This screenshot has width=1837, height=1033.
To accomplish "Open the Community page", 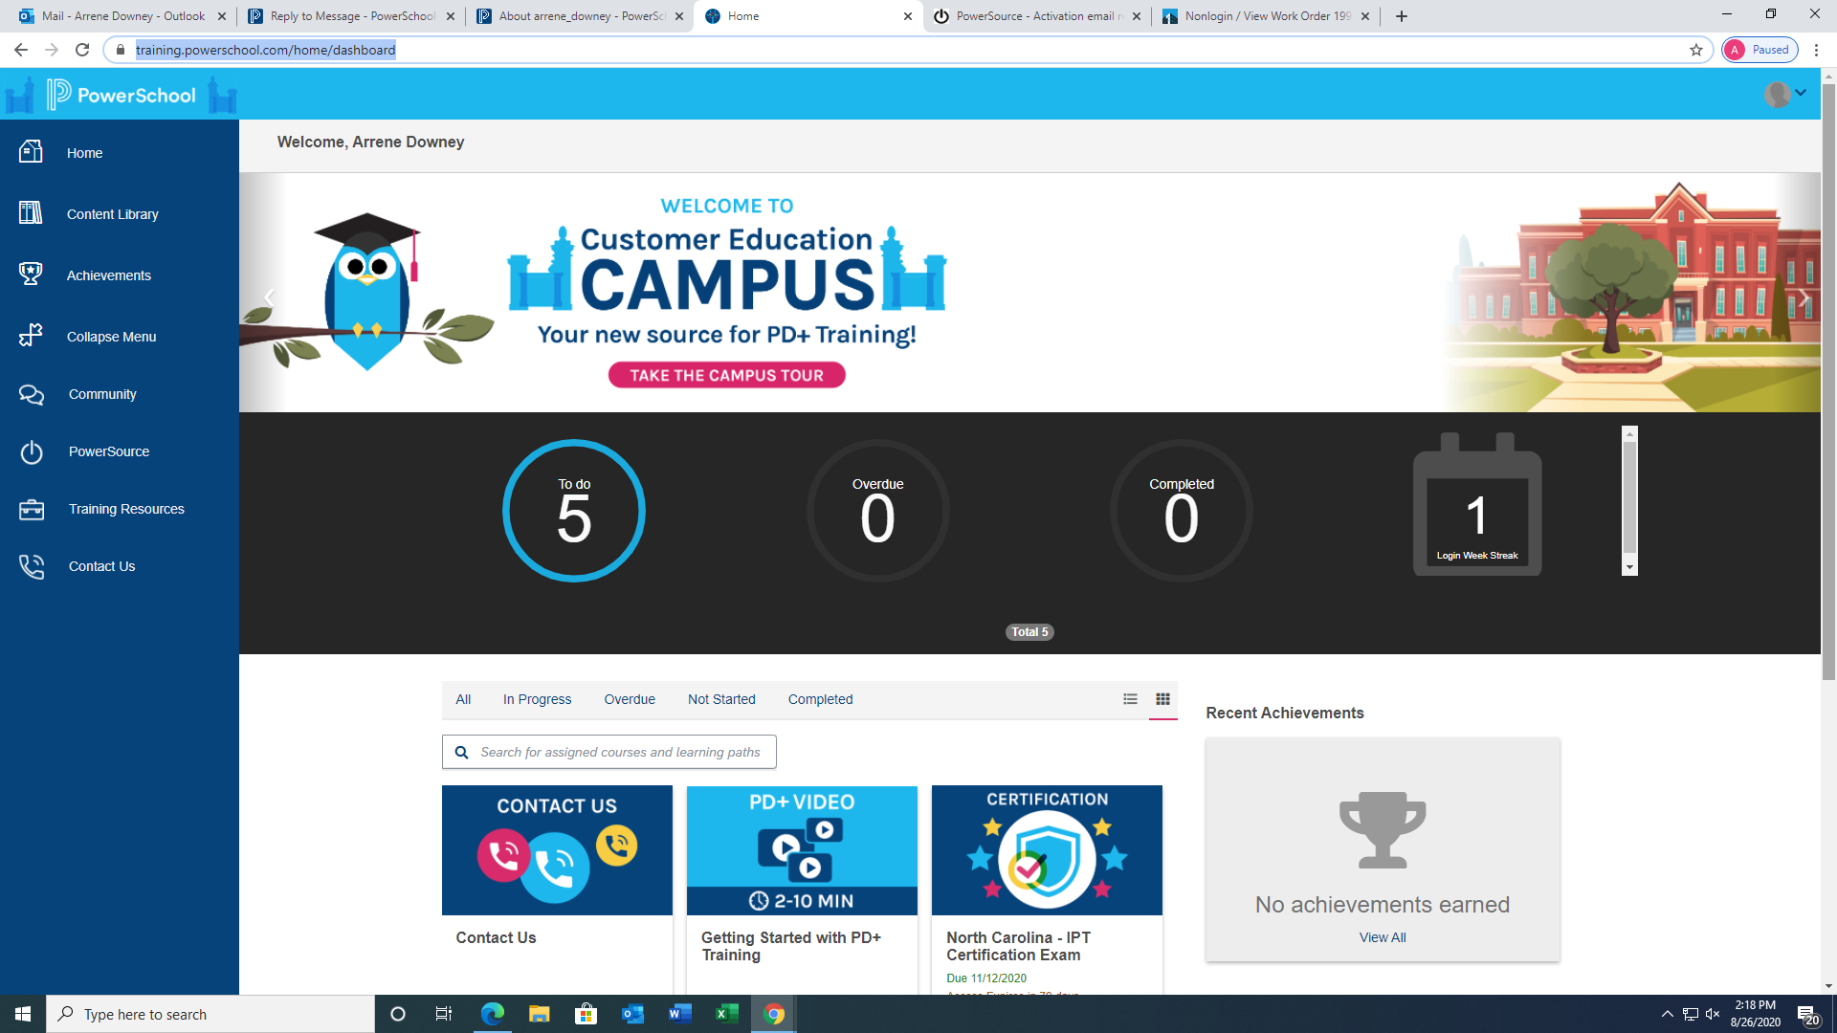I will click(x=102, y=394).
